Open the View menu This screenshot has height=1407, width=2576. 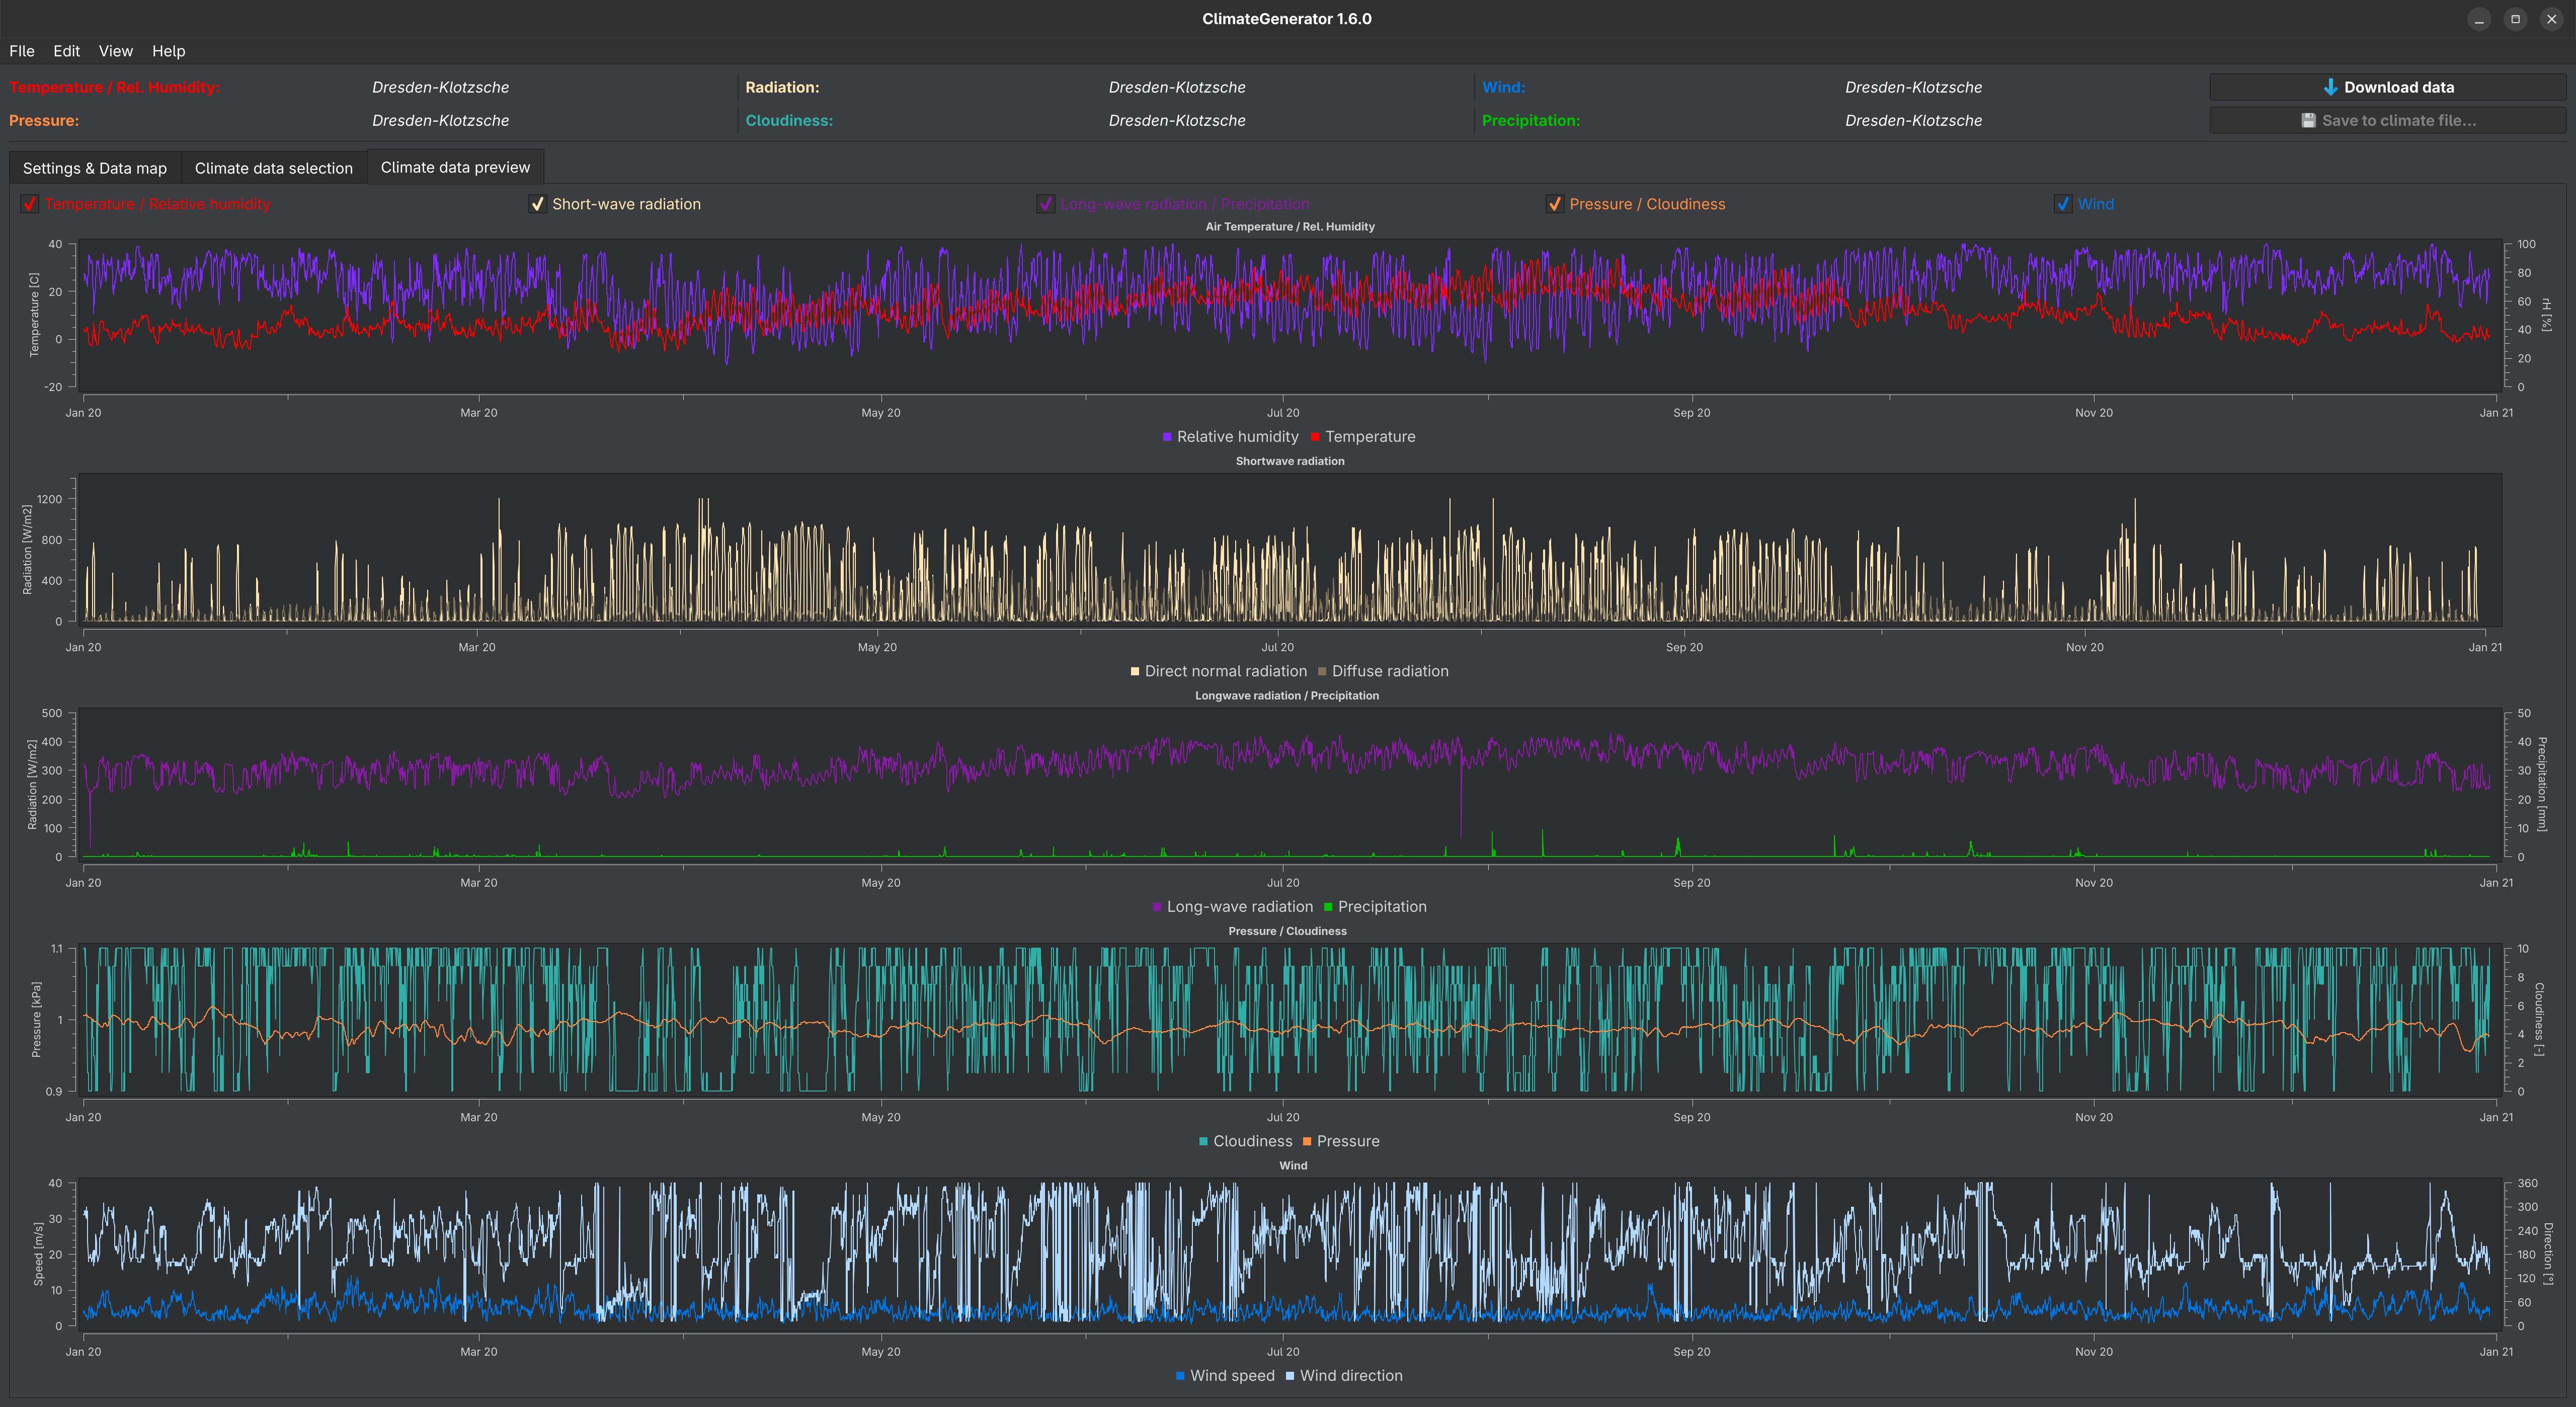coord(115,51)
